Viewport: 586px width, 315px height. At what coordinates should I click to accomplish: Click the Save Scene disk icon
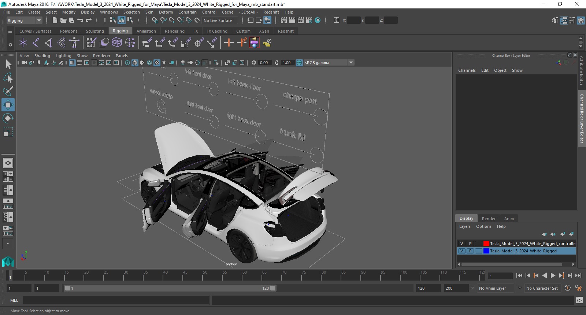[x=72, y=21]
